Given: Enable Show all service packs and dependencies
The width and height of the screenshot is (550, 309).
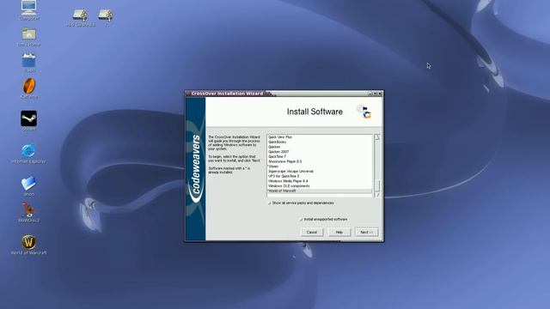Looking at the screenshot, I should click(x=269, y=203).
